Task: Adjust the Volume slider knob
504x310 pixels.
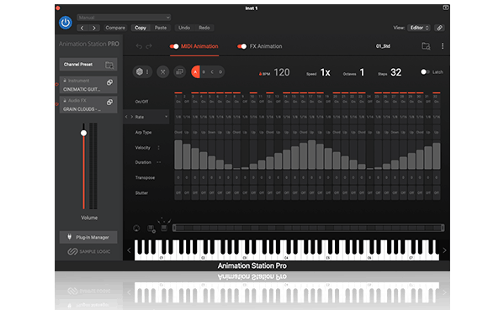Action: (x=83, y=133)
